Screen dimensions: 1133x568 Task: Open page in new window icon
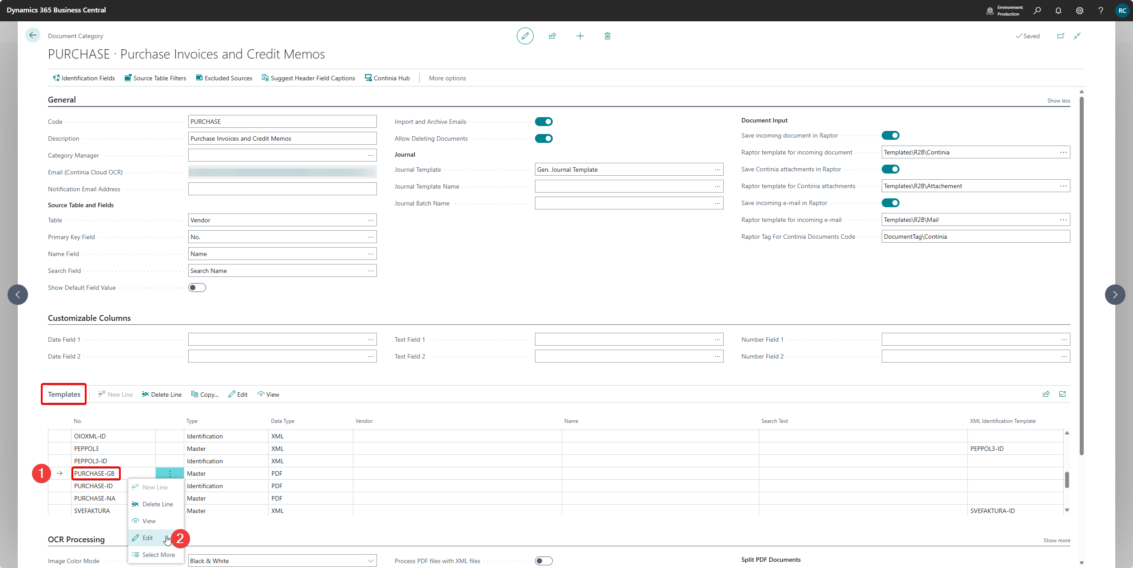[x=1061, y=36]
